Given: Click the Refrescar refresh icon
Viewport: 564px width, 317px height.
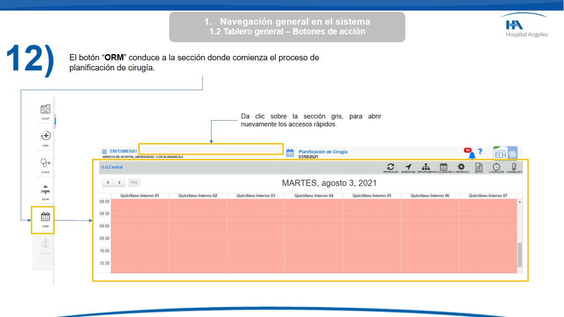Looking at the screenshot, I should (x=390, y=167).
